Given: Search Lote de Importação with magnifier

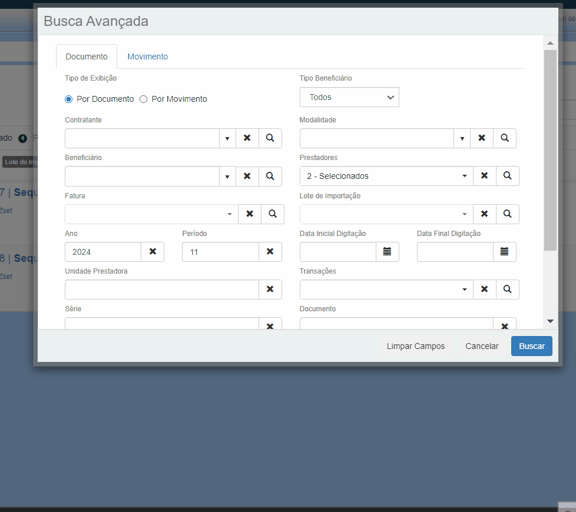Looking at the screenshot, I should coord(508,214).
